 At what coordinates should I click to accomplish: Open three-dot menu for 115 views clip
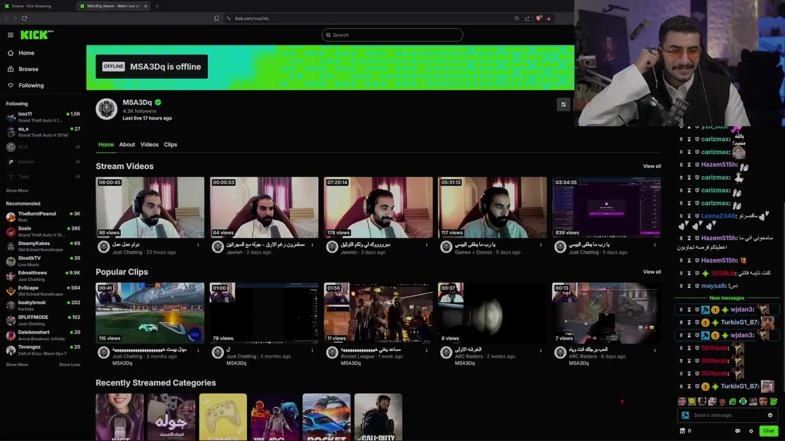tap(198, 350)
